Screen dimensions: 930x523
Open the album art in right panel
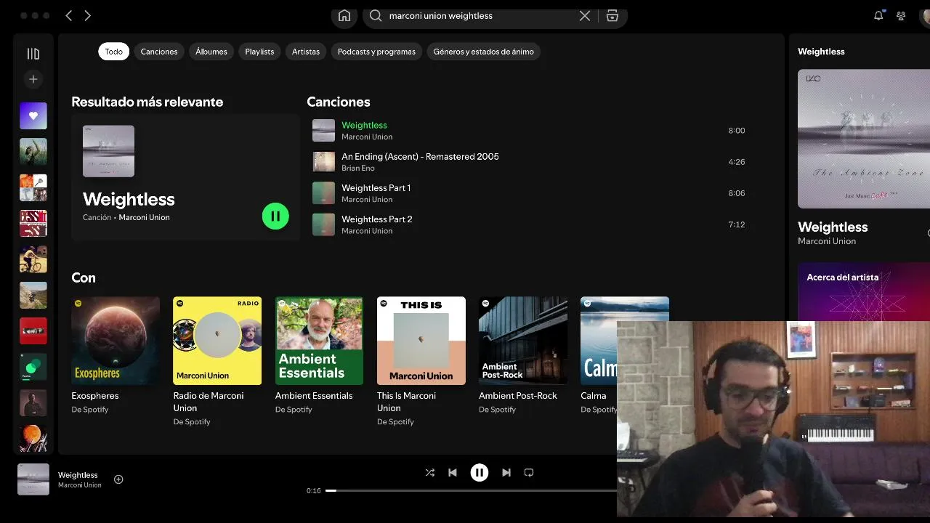tap(864, 139)
